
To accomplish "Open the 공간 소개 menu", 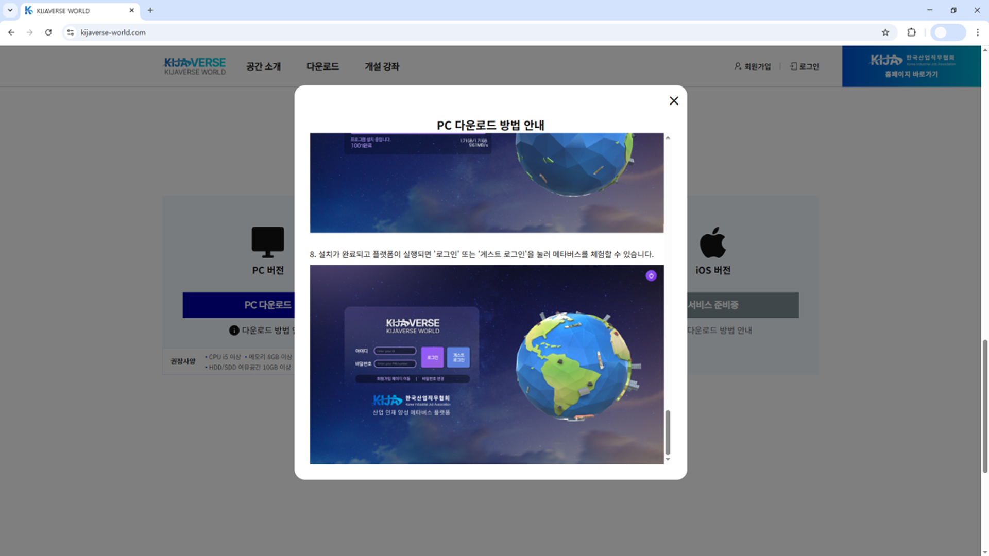I will [263, 66].
